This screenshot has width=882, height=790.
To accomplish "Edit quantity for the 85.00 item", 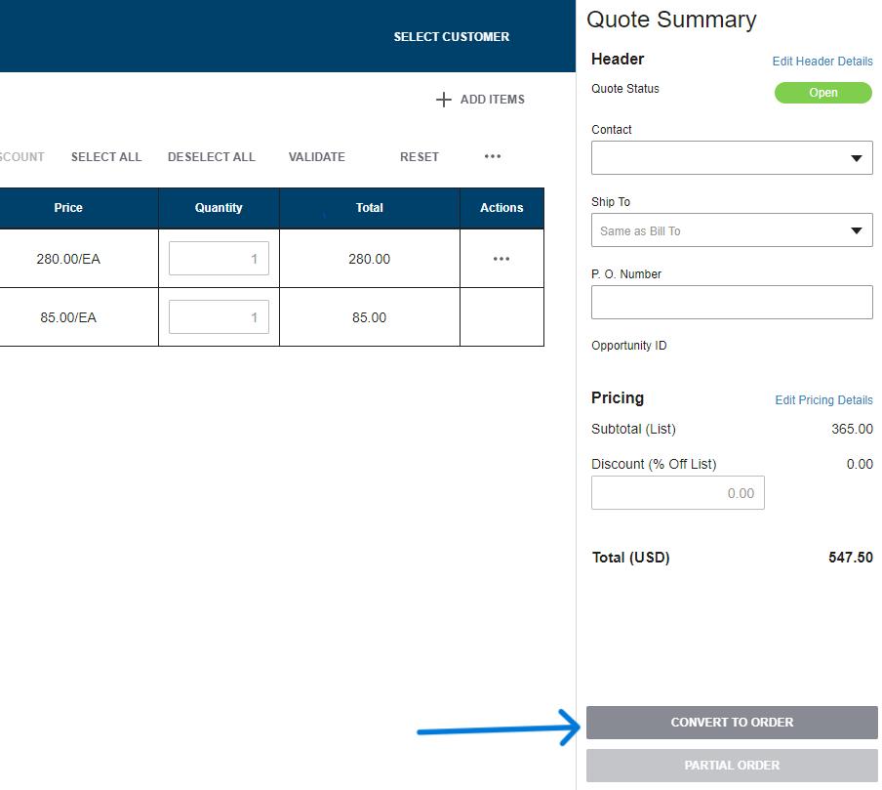I will click(x=219, y=317).
